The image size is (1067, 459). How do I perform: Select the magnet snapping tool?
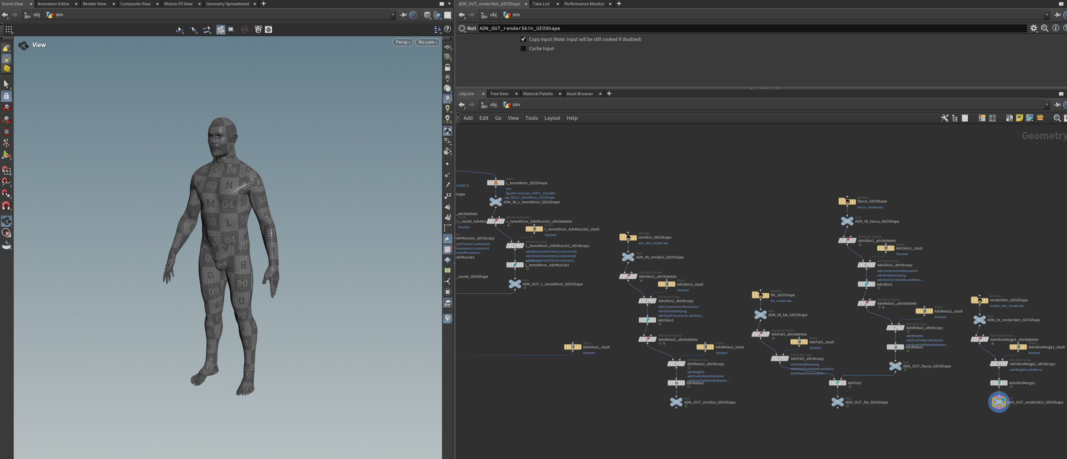[x=7, y=206]
